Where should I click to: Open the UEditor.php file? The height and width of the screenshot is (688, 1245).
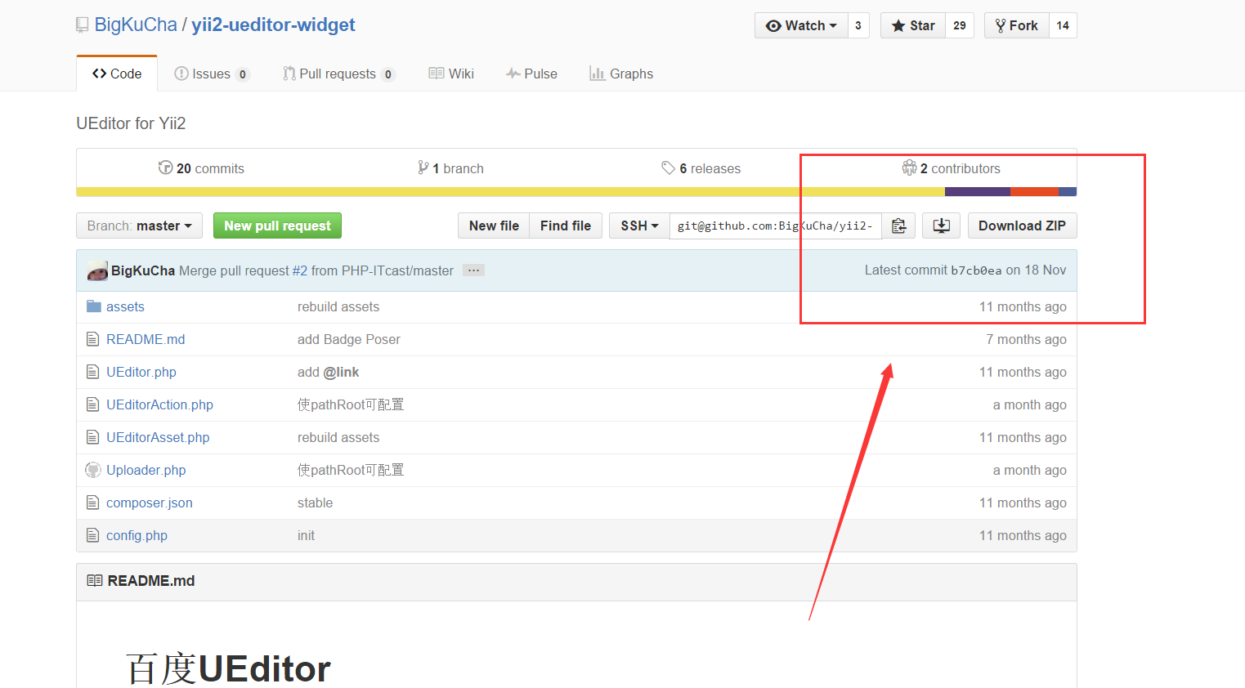click(x=141, y=372)
